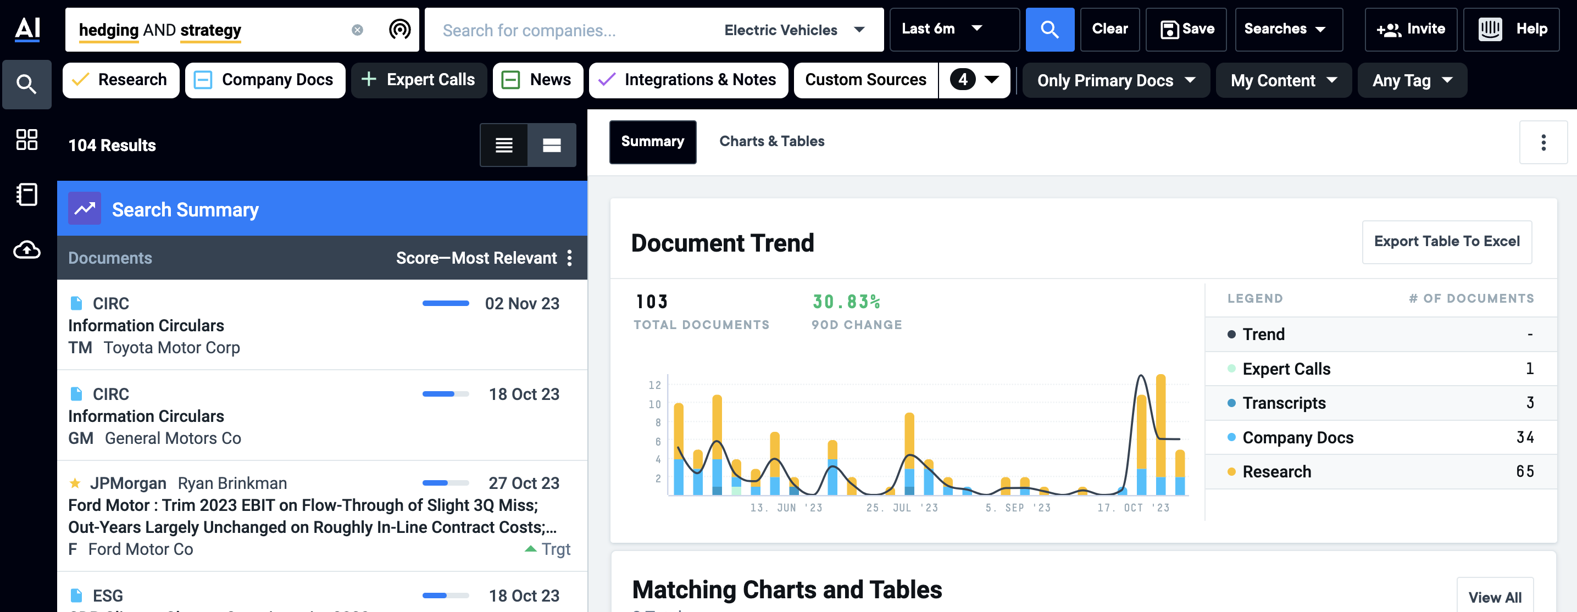The image size is (1577, 612).
Task: Open the AlphaSense AI logo home
Action: (27, 29)
